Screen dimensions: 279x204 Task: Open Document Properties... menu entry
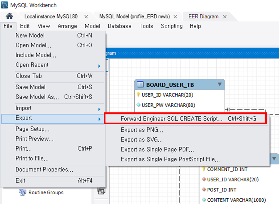(x=53, y=170)
